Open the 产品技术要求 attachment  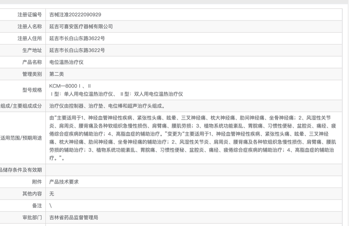point(64,181)
